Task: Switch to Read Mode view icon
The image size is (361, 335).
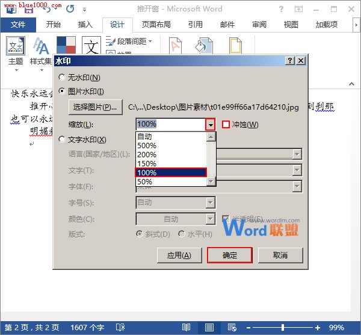Action: (186, 327)
